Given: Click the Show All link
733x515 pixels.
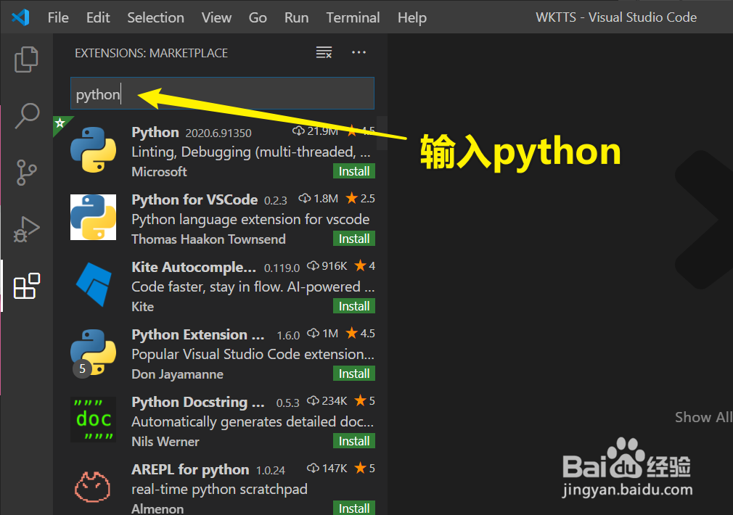Looking at the screenshot, I should click(x=703, y=417).
